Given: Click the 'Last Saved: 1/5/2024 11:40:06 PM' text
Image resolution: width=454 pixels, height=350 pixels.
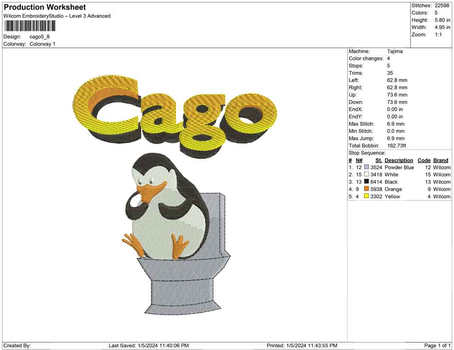Looking at the screenshot, I should point(149,345).
